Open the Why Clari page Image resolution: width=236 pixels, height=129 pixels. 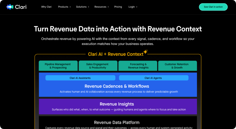(46, 7)
